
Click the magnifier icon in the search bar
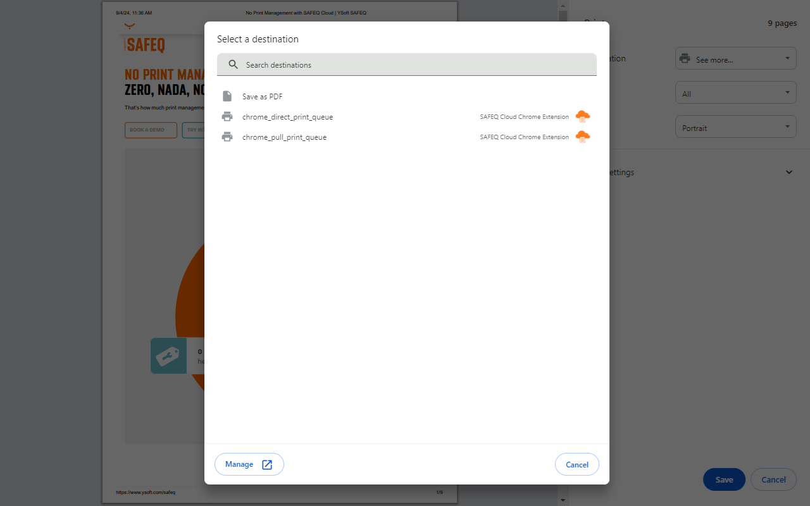[234, 64]
